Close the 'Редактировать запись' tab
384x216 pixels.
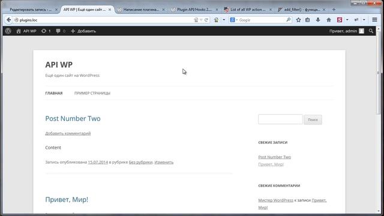point(56,10)
